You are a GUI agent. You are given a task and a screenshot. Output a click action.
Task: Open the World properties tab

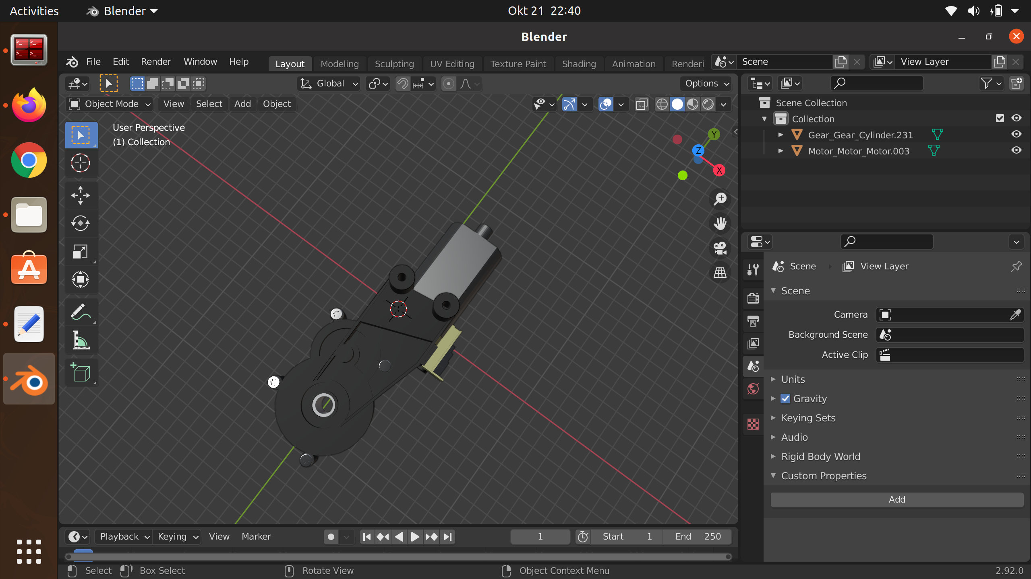[x=753, y=389]
